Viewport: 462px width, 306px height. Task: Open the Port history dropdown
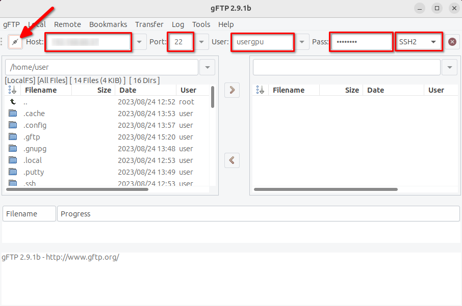click(201, 42)
